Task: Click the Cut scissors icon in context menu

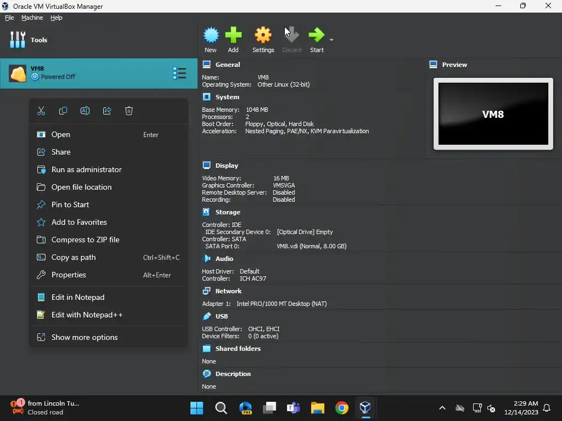Action: 41,111
